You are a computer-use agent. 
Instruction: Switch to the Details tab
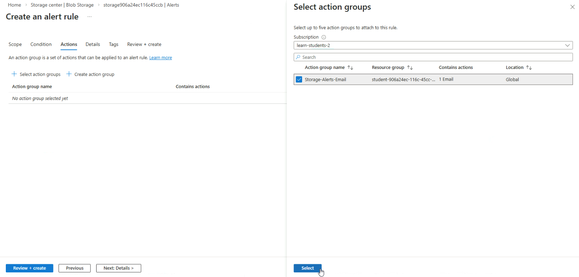click(x=93, y=44)
